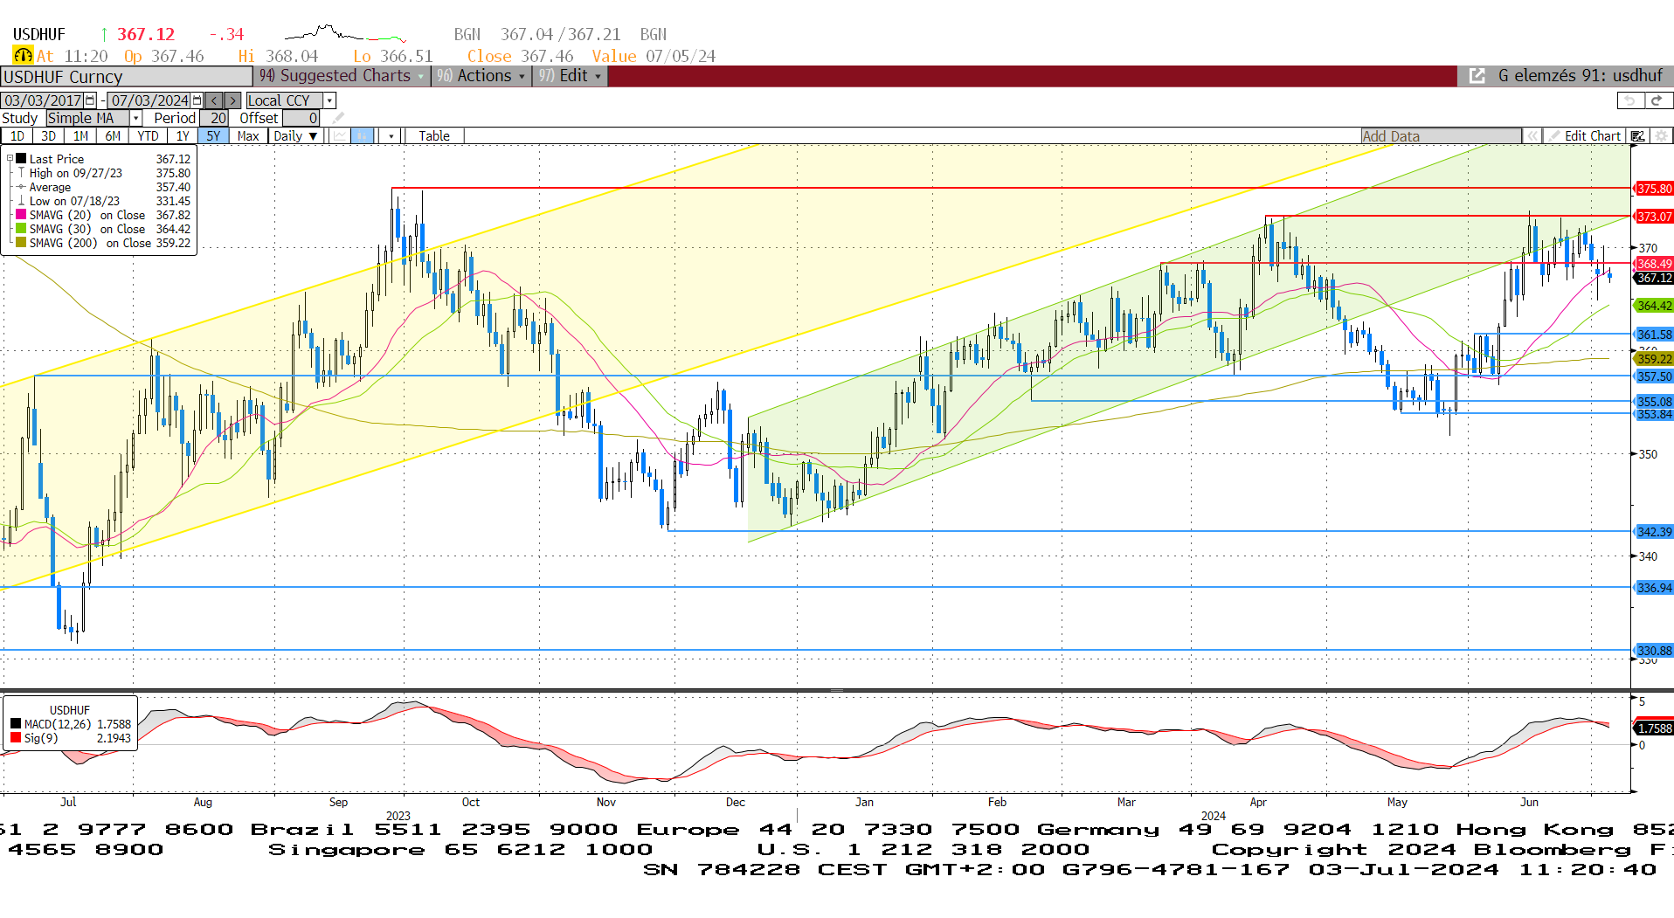
Task: Open the Suggested Charts dropdown
Action: (342, 76)
